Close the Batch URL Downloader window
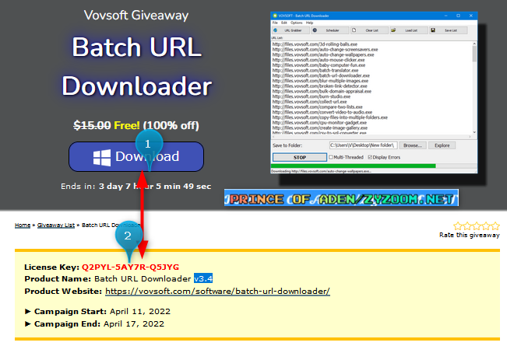This screenshot has width=507, height=346. pos(470,16)
